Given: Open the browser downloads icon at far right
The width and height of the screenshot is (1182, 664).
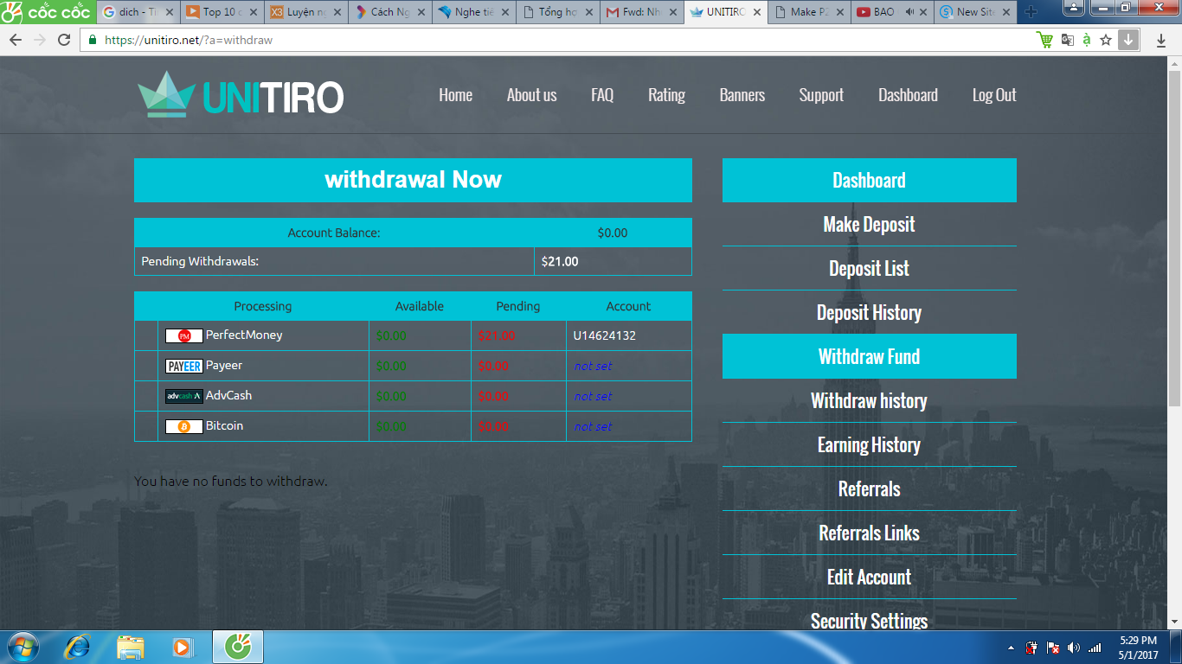Looking at the screenshot, I should (x=1161, y=41).
